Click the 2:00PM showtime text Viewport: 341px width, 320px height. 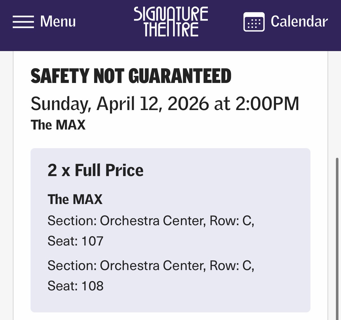click(267, 104)
